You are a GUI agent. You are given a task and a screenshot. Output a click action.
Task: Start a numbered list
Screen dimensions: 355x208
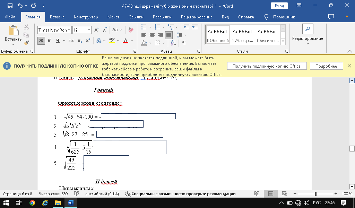pos(157,27)
